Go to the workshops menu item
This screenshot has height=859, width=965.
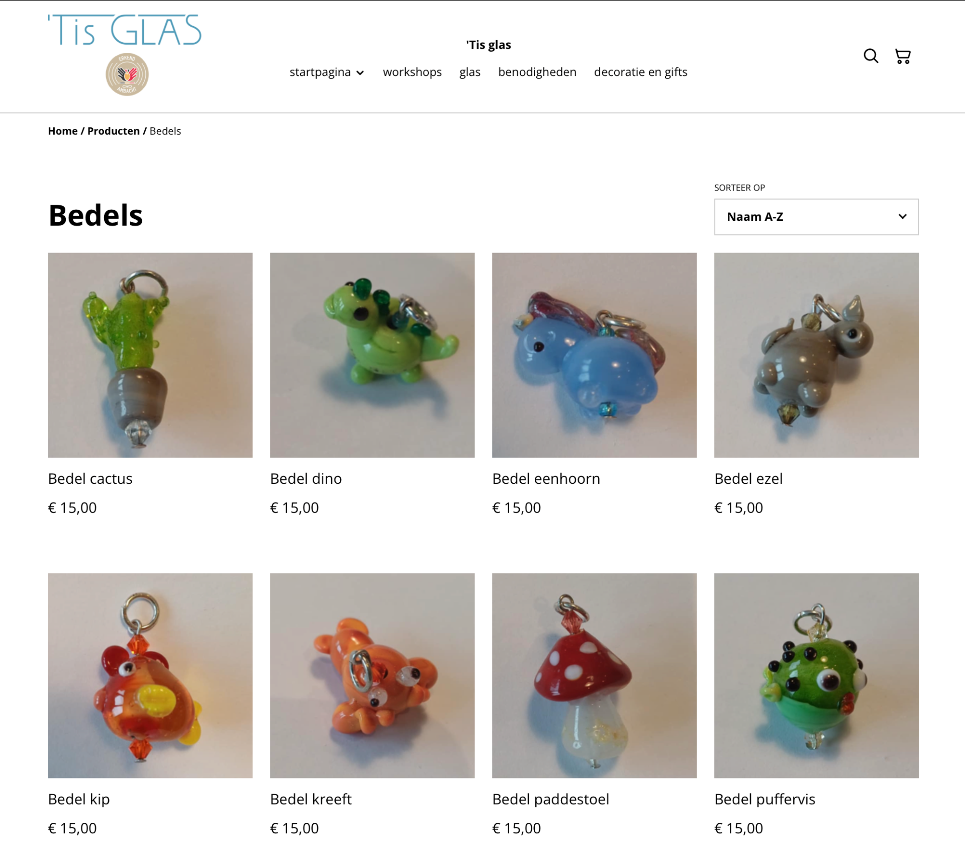pos(412,72)
